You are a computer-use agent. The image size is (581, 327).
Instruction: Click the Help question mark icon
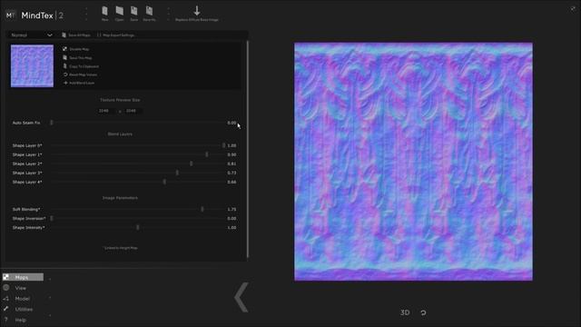[x=6, y=320]
